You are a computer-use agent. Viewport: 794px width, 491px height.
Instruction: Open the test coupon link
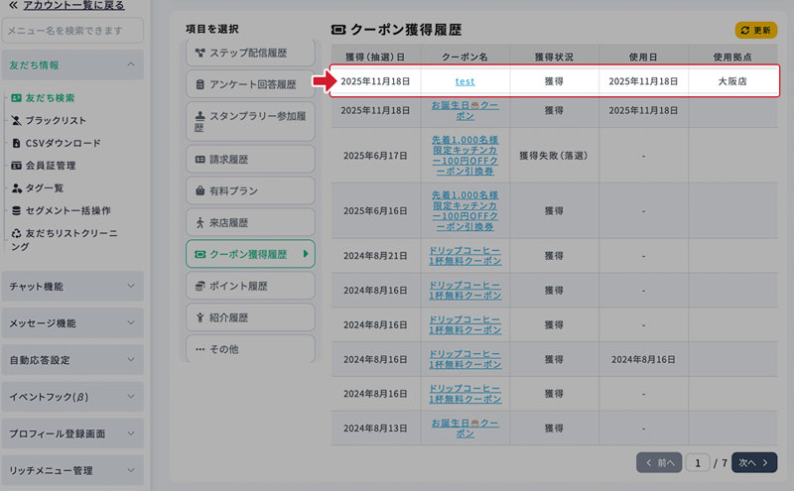(x=464, y=81)
